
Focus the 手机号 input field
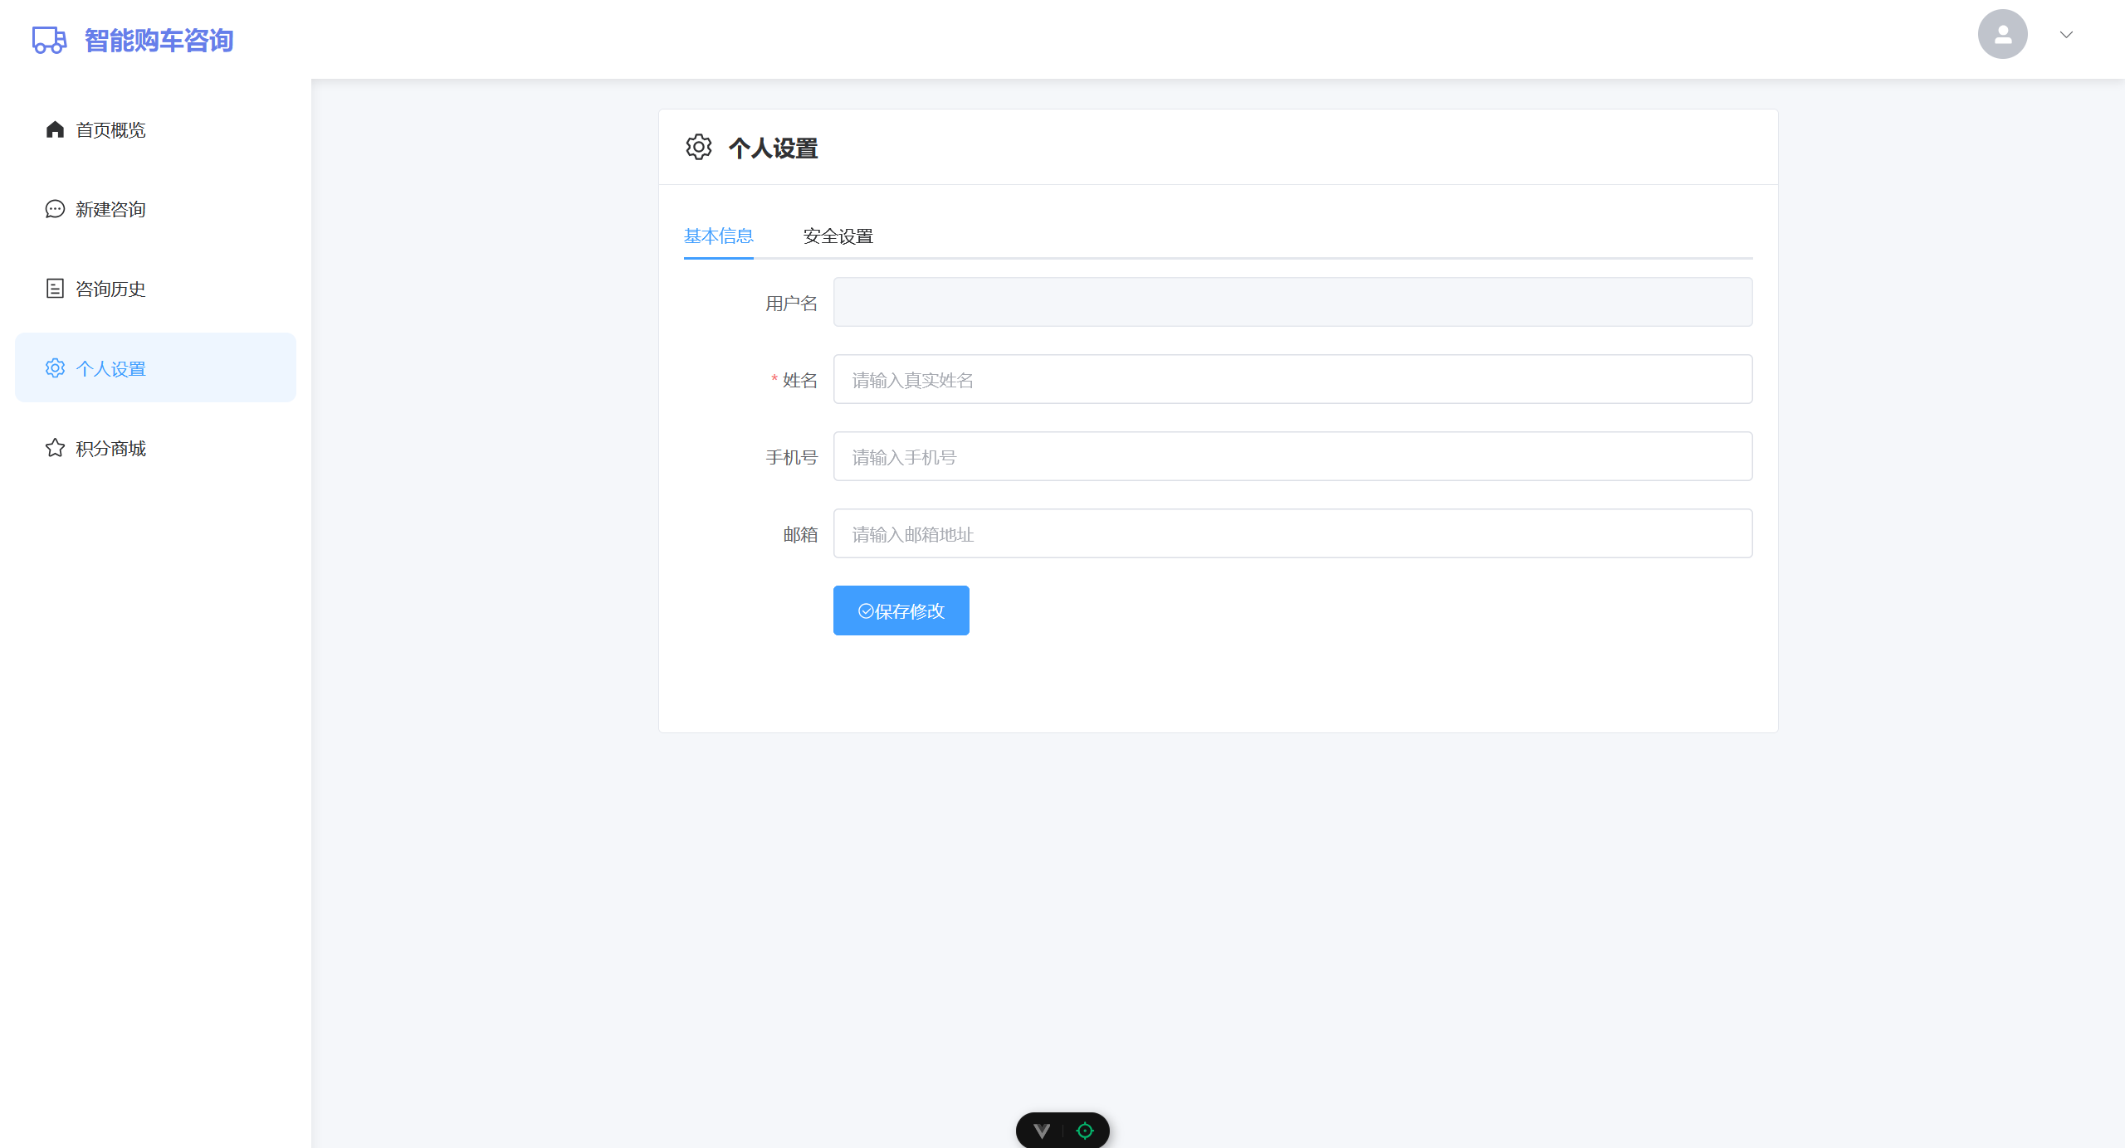pos(1292,457)
